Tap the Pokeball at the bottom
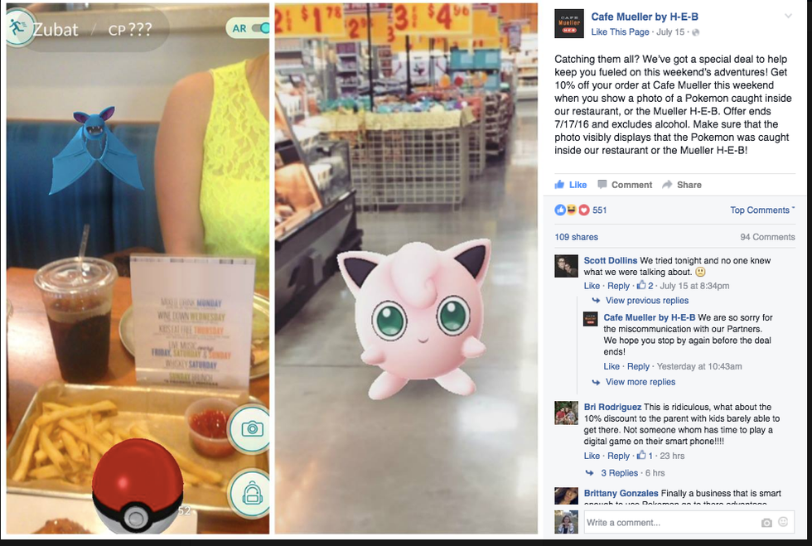The image size is (812, 546). (138, 486)
